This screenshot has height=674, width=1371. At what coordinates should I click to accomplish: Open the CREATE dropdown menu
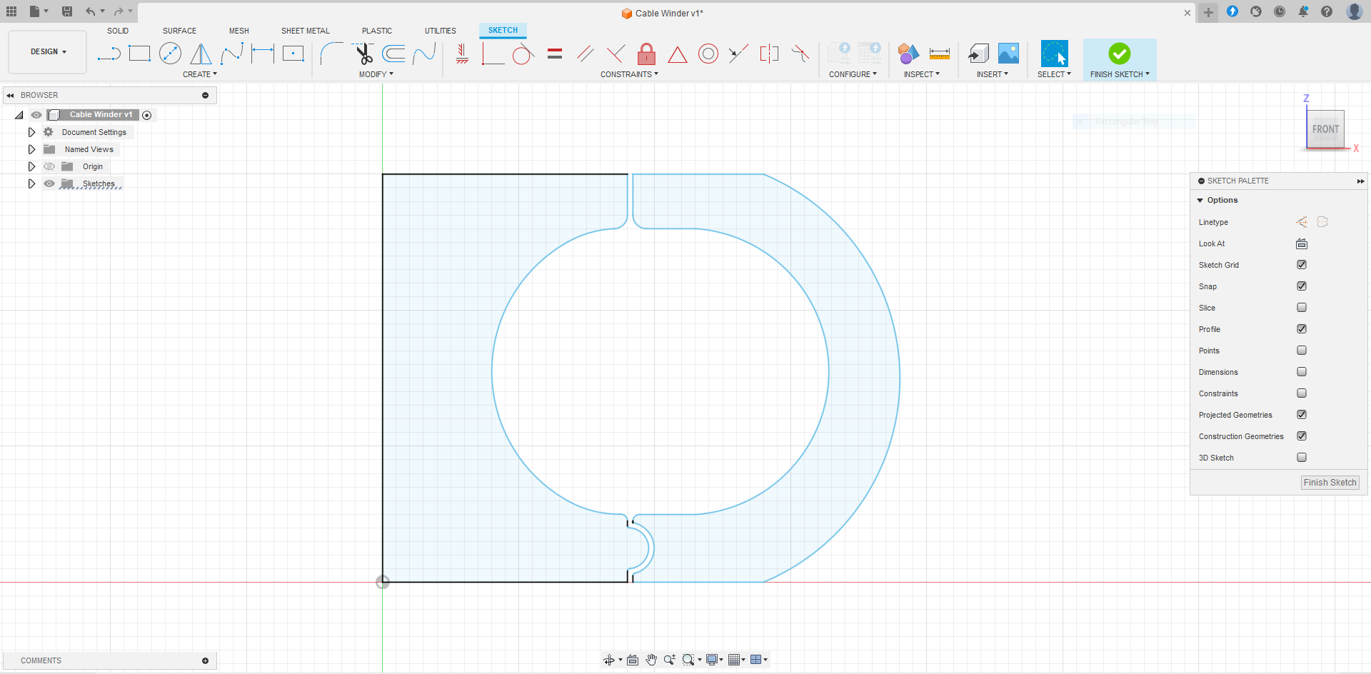[200, 74]
